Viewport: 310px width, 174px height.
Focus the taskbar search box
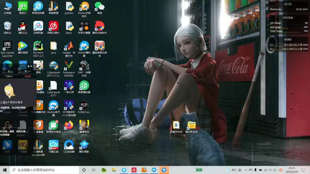tap(44, 170)
